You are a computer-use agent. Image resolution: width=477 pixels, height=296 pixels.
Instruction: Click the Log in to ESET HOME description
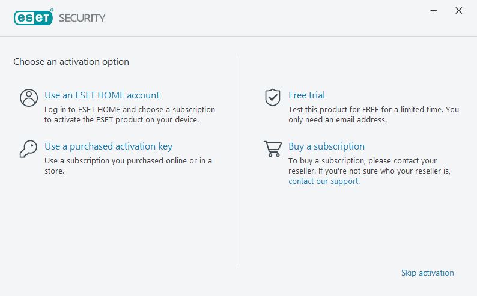tap(130, 115)
